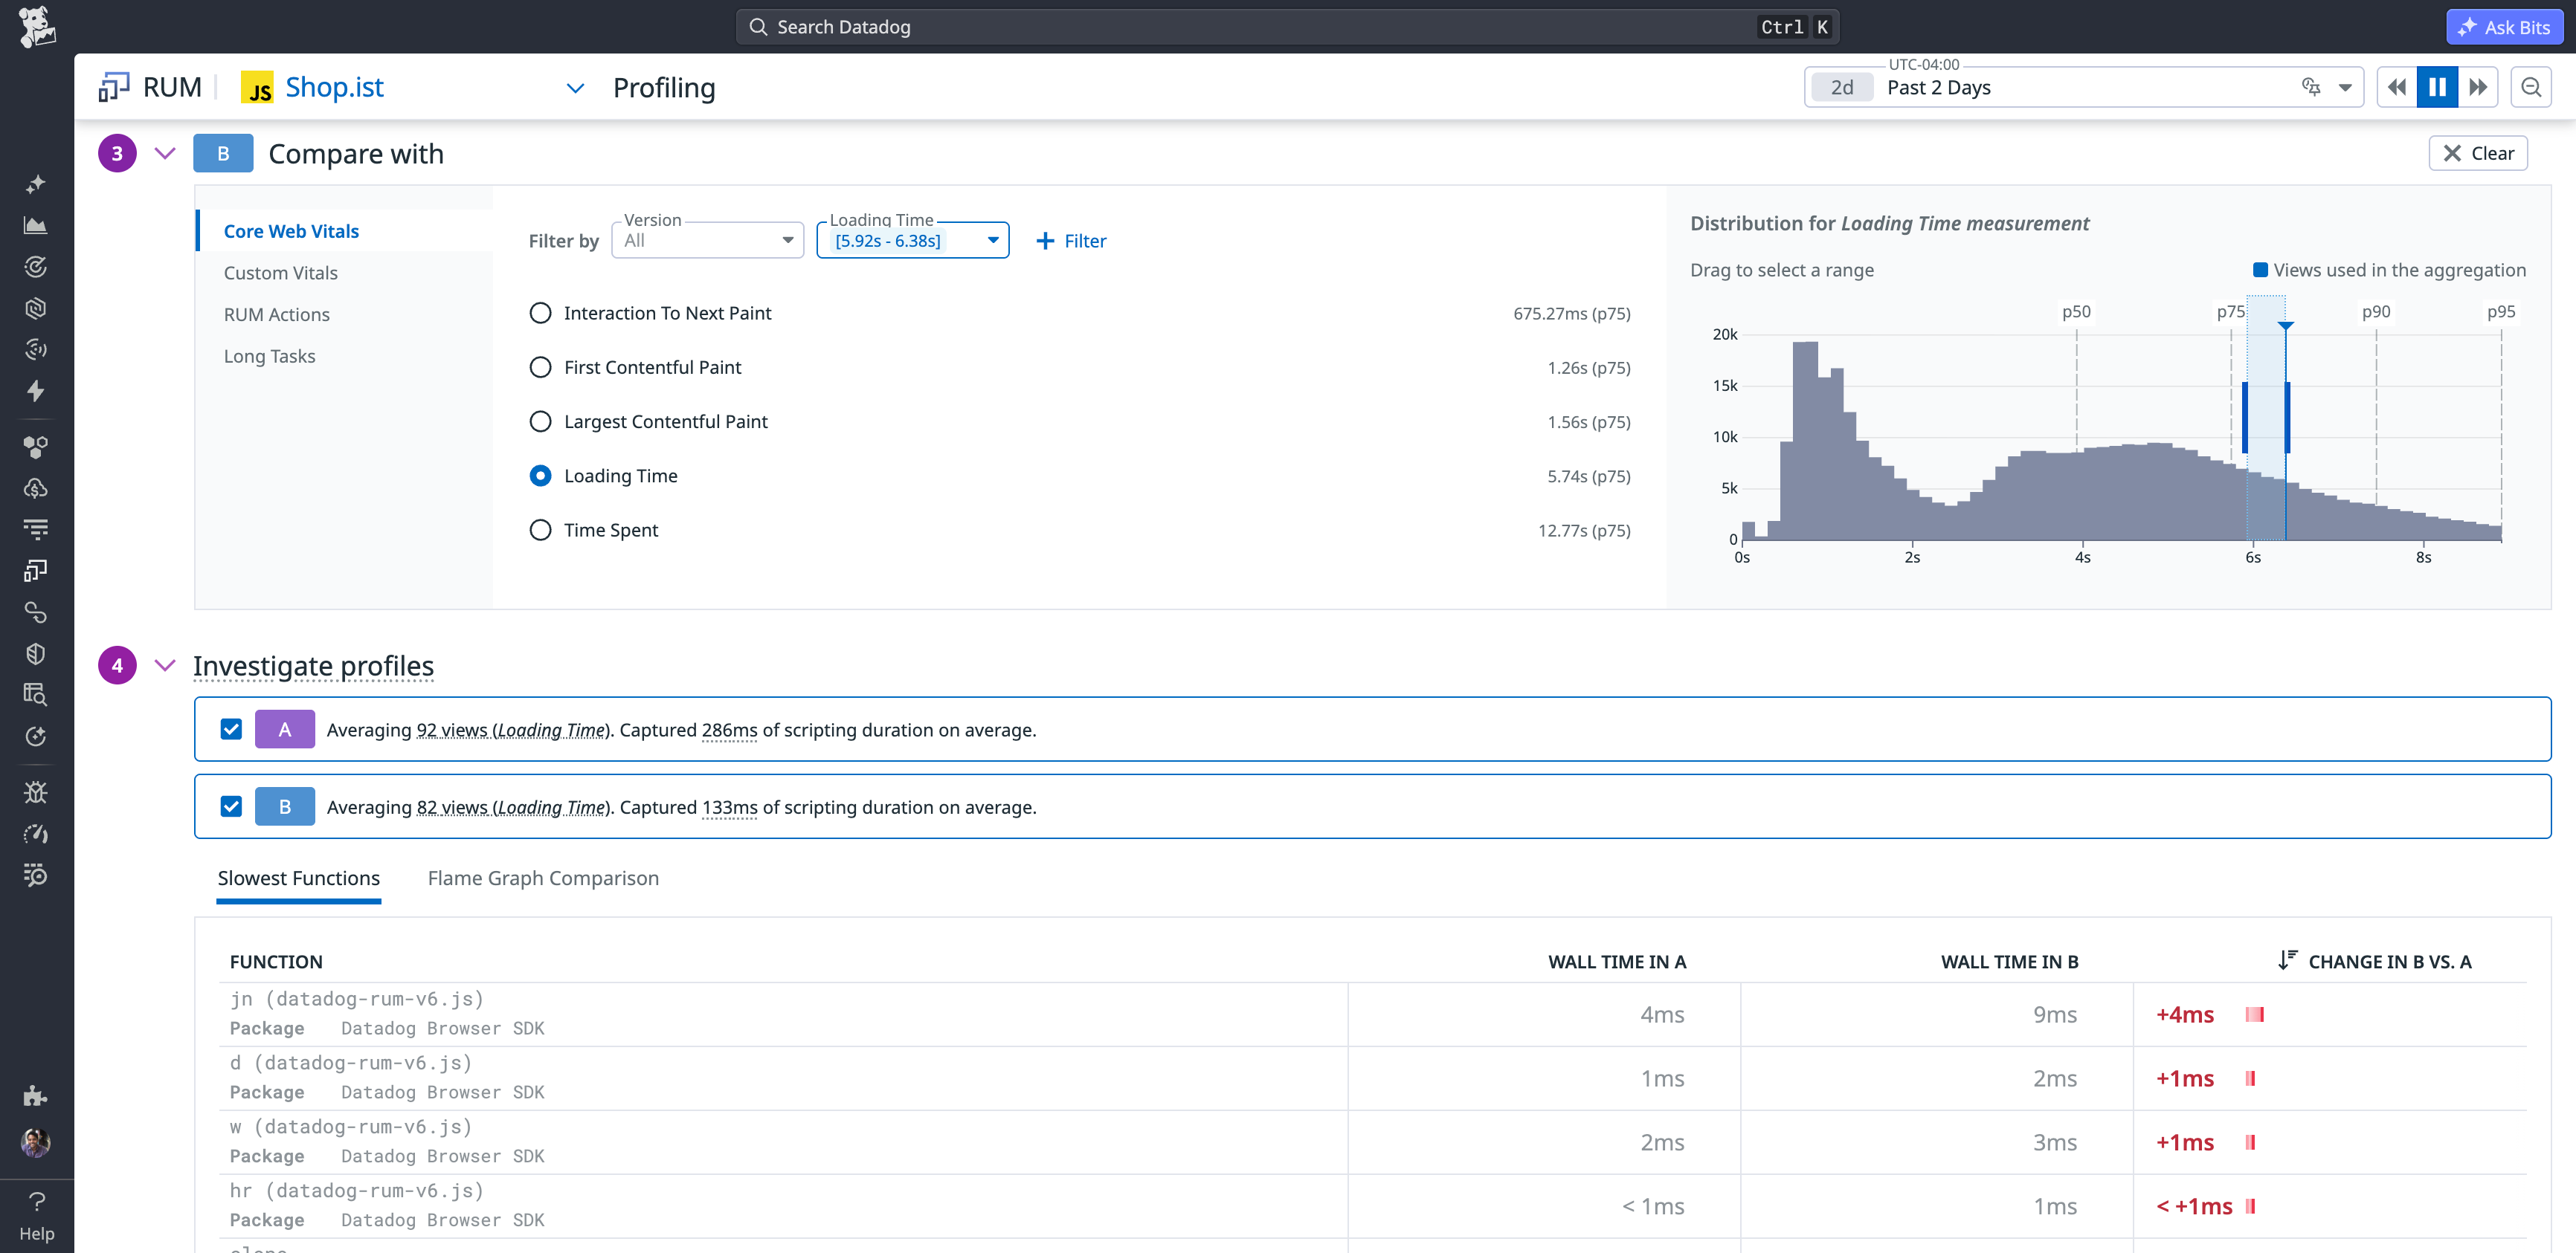Screen dimensions: 2576x1253
Task: Collapse step 4 Investigate profiles section
Action: pyautogui.click(x=165, y=665)
